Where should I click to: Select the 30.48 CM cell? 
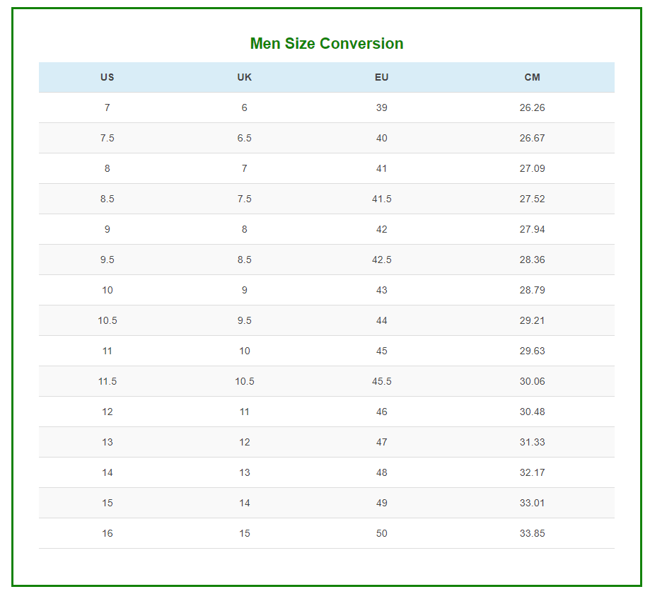click(533, 412)
